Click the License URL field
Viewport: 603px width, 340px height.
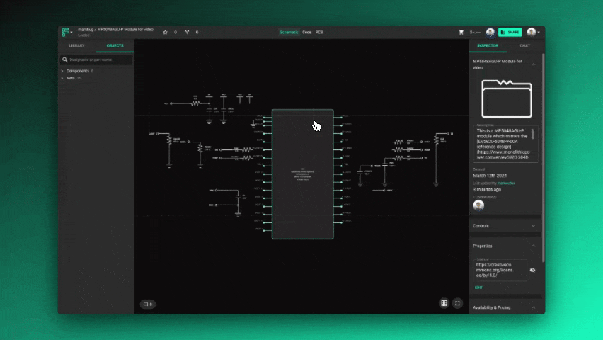[x=500, y=271]
